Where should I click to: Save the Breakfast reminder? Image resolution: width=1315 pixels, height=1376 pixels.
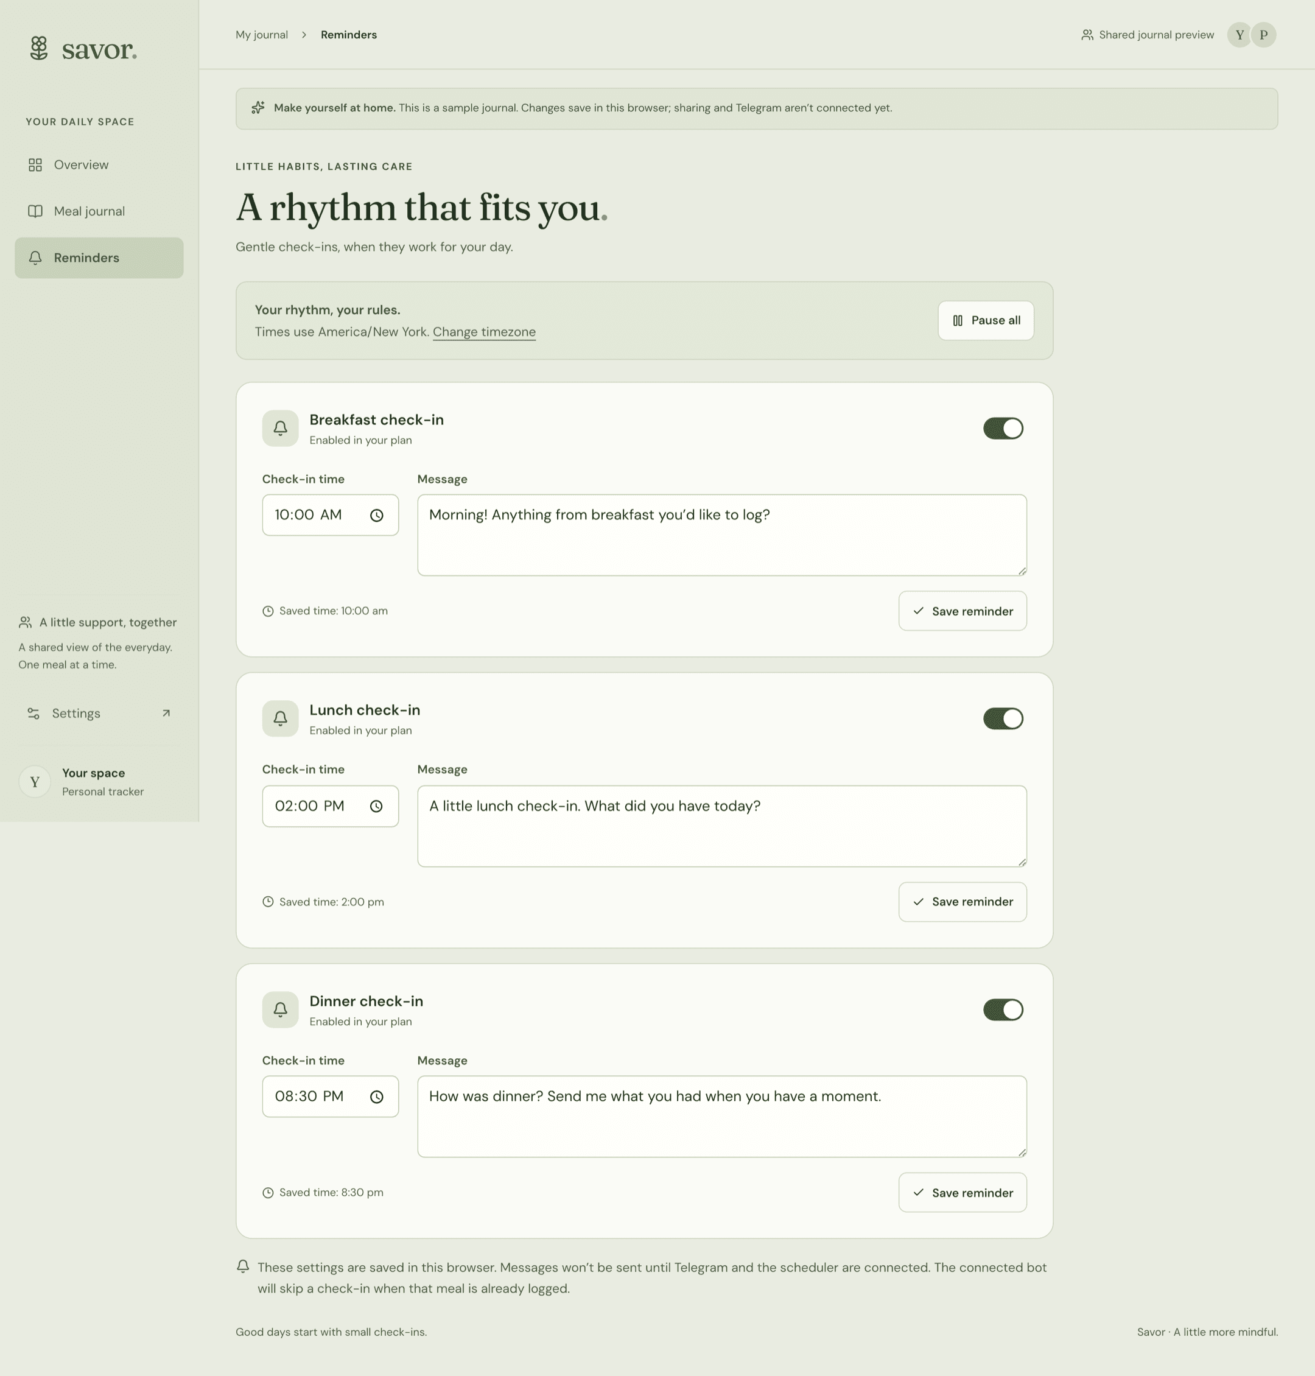tap(963, 611)
